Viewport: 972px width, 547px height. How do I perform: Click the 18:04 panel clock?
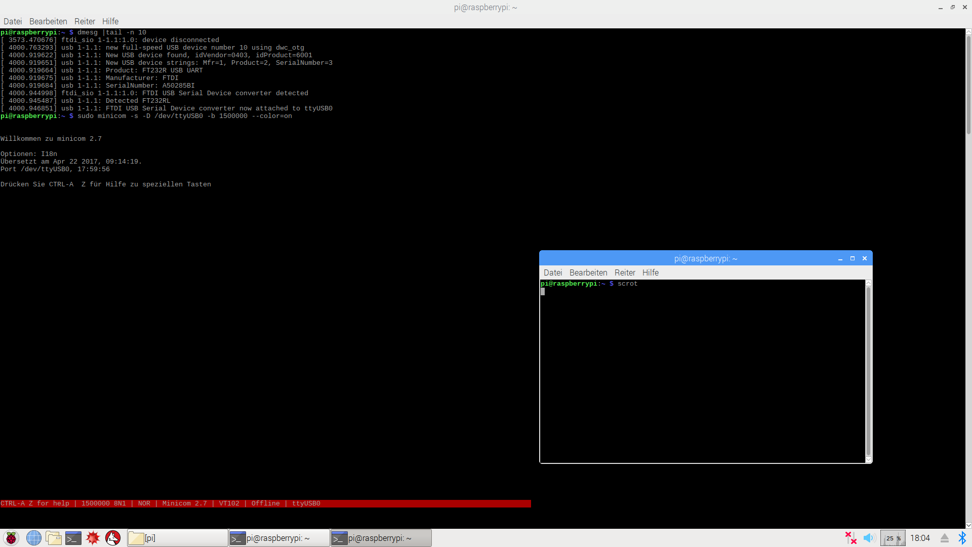pos(920,538)
